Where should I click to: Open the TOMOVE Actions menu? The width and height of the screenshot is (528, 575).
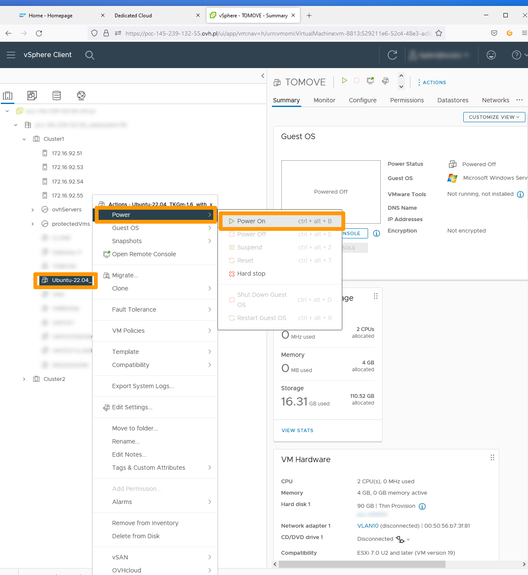coord(432,82)
